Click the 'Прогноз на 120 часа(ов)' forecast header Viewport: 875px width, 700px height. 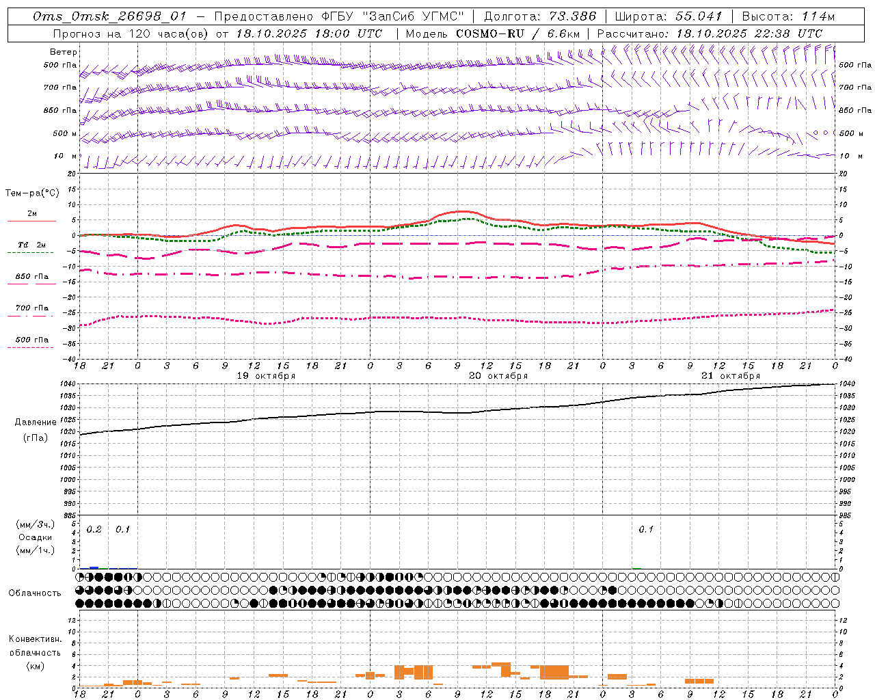coord(131,33)
